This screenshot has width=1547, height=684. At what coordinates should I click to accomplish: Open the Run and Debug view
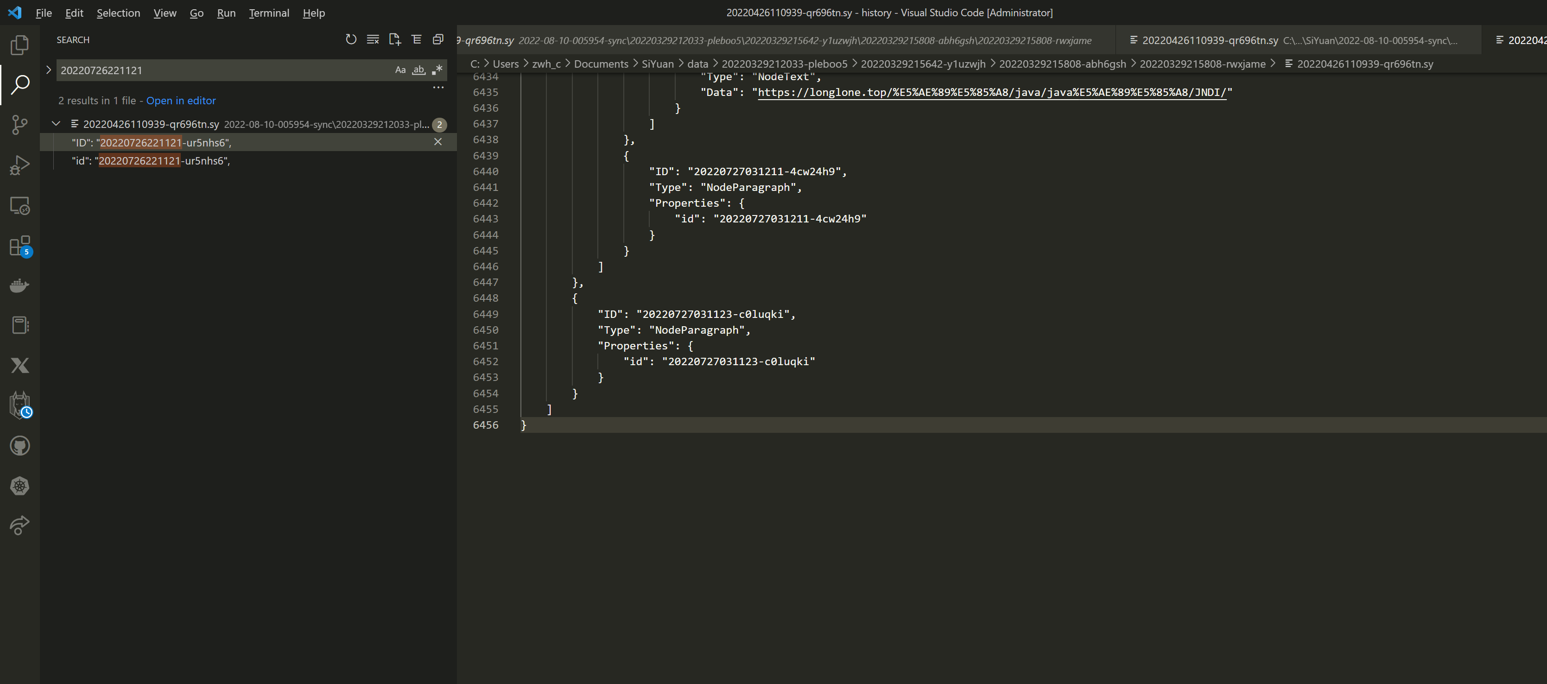(x=20, y=165)
